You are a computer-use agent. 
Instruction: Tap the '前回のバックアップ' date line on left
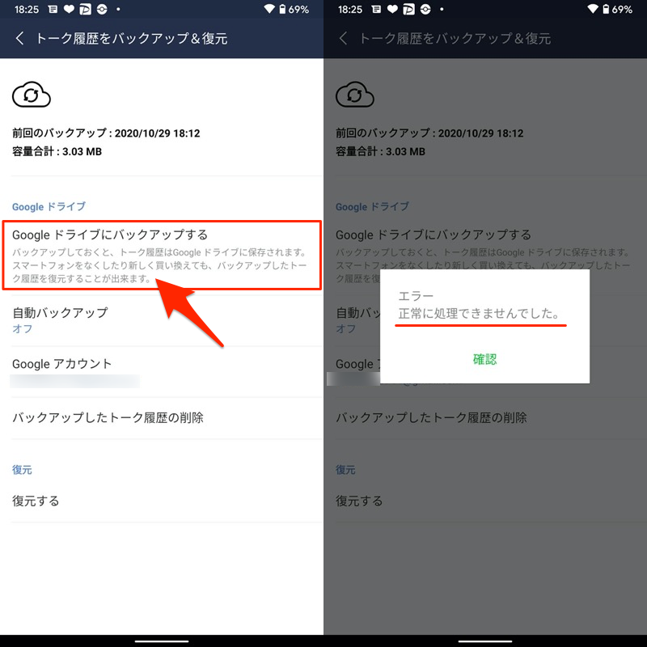[106, 133]
